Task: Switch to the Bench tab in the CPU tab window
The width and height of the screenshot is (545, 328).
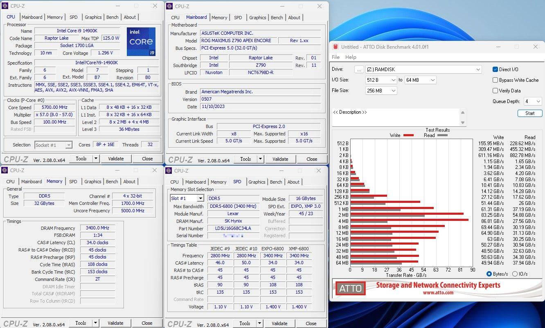Action: pos(113,17)
